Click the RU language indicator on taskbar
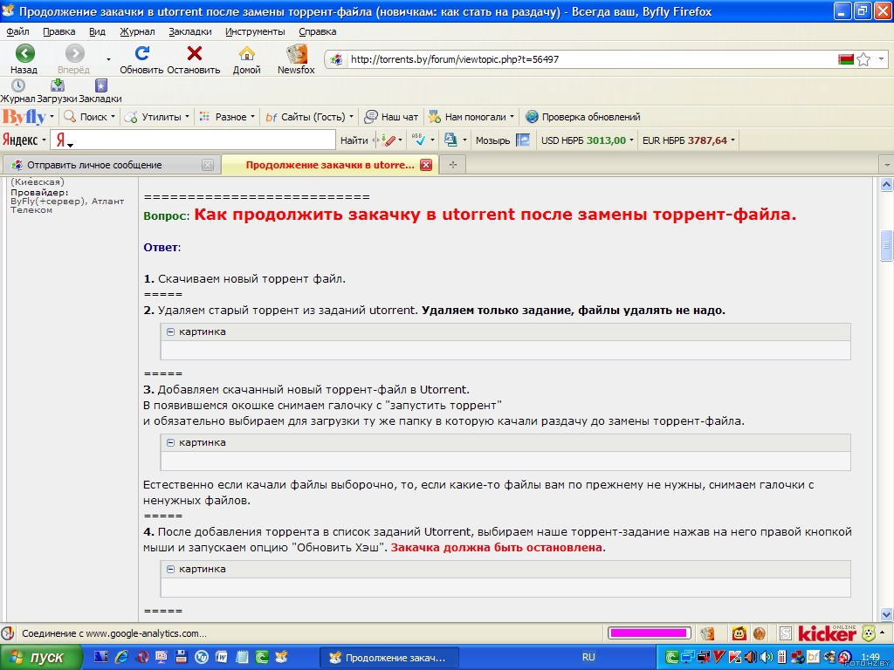 click(x=588, y=657)
